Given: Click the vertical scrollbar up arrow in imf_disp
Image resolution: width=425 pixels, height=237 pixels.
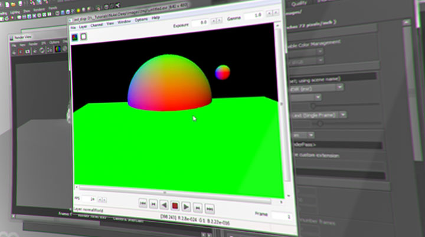Looking at the screenshot, I should [x=277, y=25].
